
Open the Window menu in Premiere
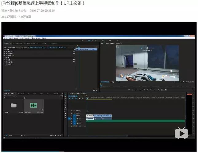[x=38, y=38]
